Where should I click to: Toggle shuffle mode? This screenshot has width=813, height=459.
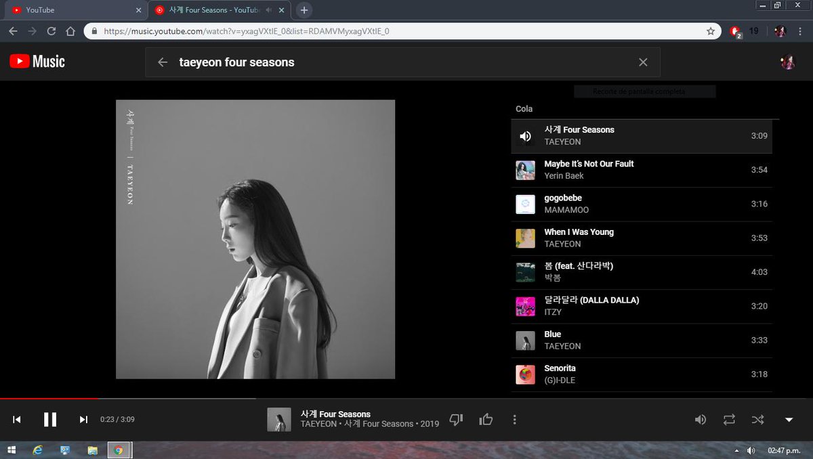tap(758, 420)
